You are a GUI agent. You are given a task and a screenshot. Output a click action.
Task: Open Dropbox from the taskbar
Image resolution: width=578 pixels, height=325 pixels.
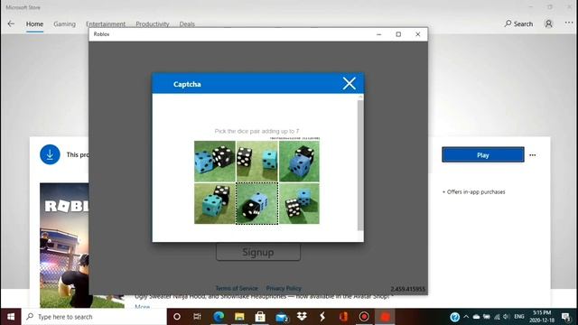(x=302, y=317)
